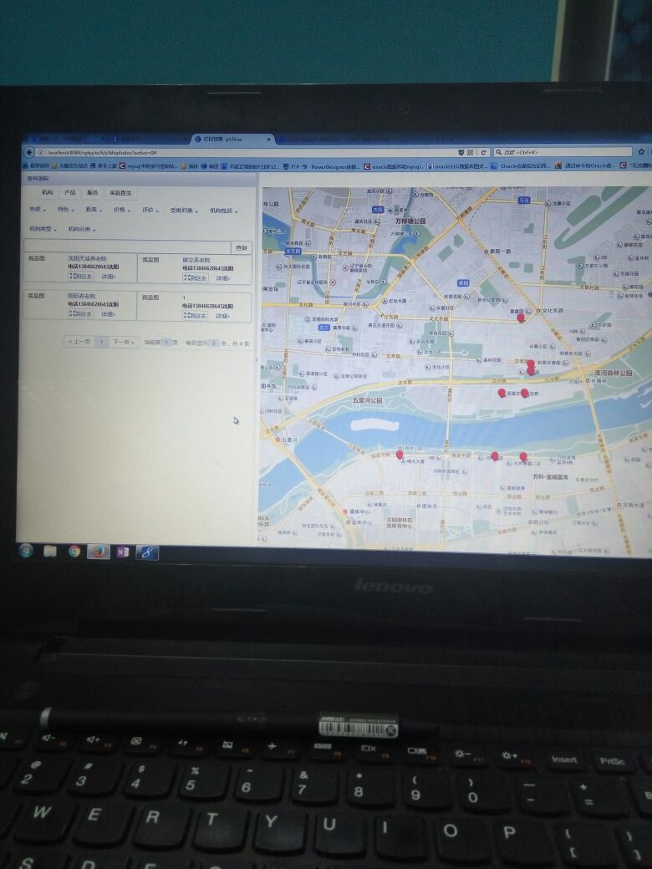The image size is (652, 869).
Task: Click red map marker above 文化东路 label
Action: point(521,318)
